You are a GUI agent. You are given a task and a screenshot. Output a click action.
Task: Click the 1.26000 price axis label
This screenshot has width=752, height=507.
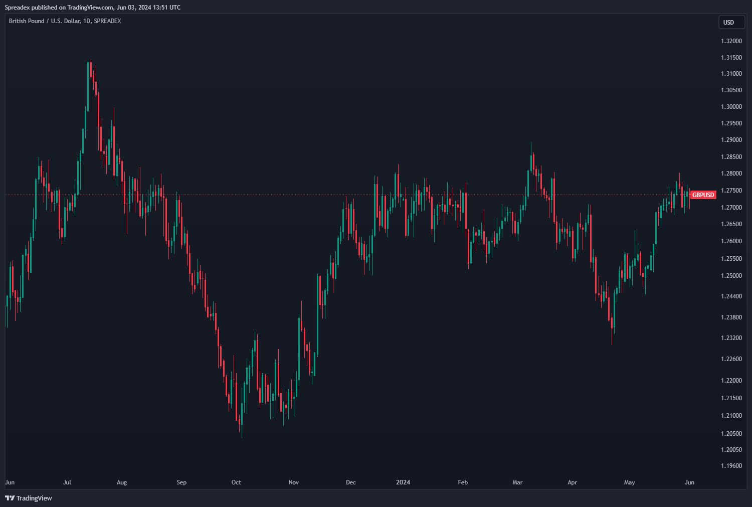coord(731,241)
